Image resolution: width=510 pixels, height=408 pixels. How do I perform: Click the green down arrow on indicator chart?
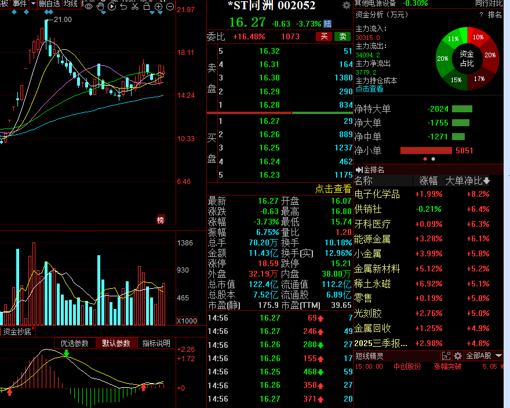tap(67, 353)
